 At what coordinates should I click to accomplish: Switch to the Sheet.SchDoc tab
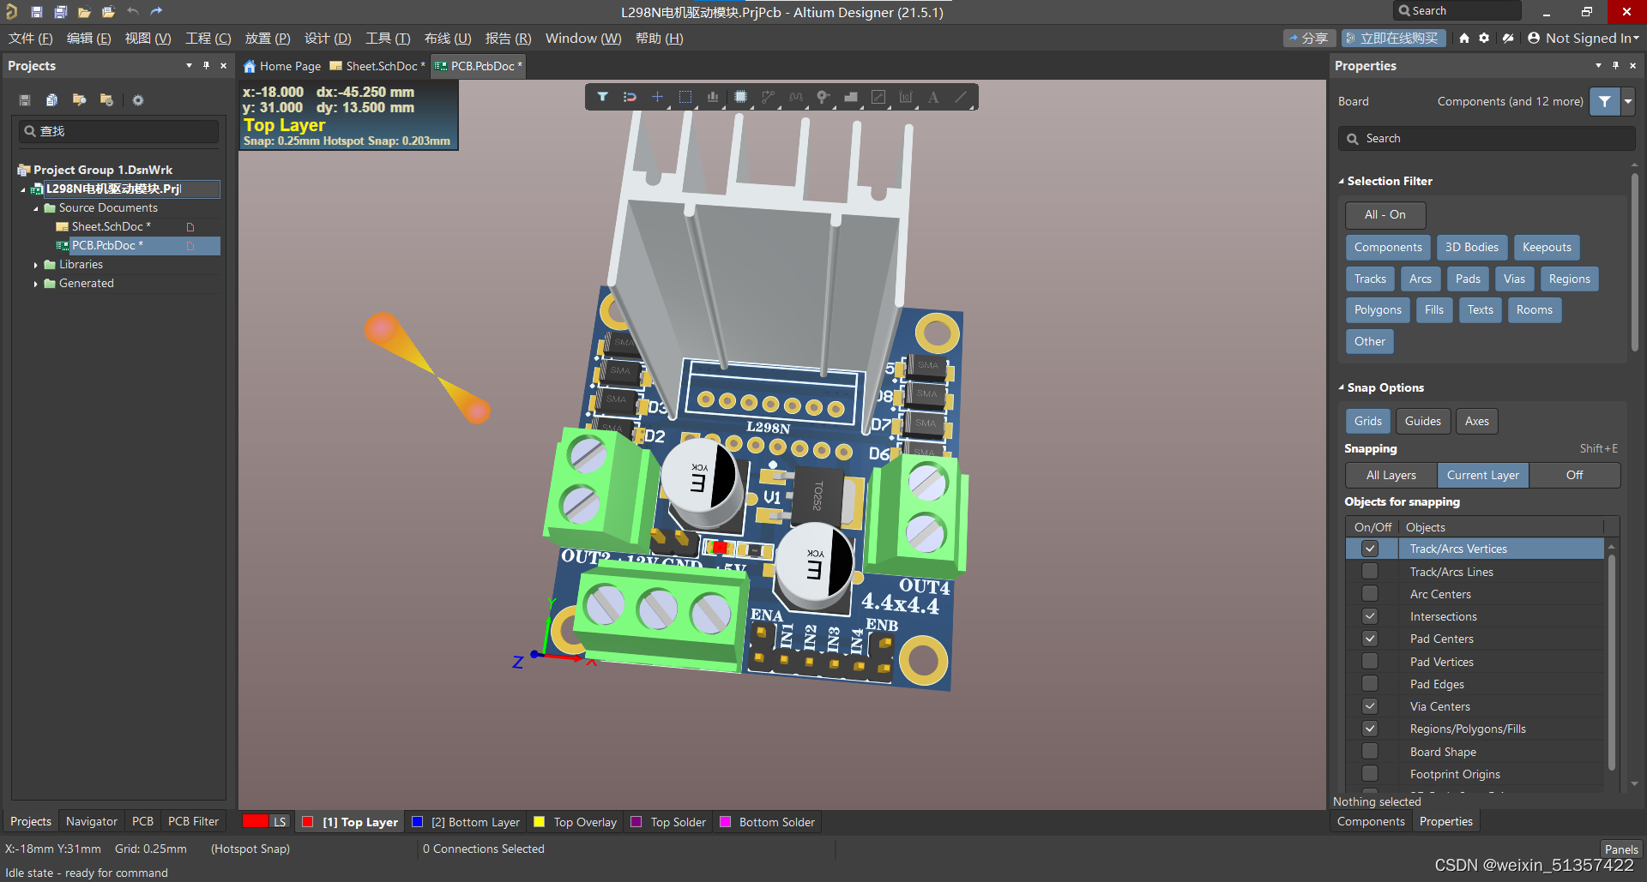(x=377, y=66)
